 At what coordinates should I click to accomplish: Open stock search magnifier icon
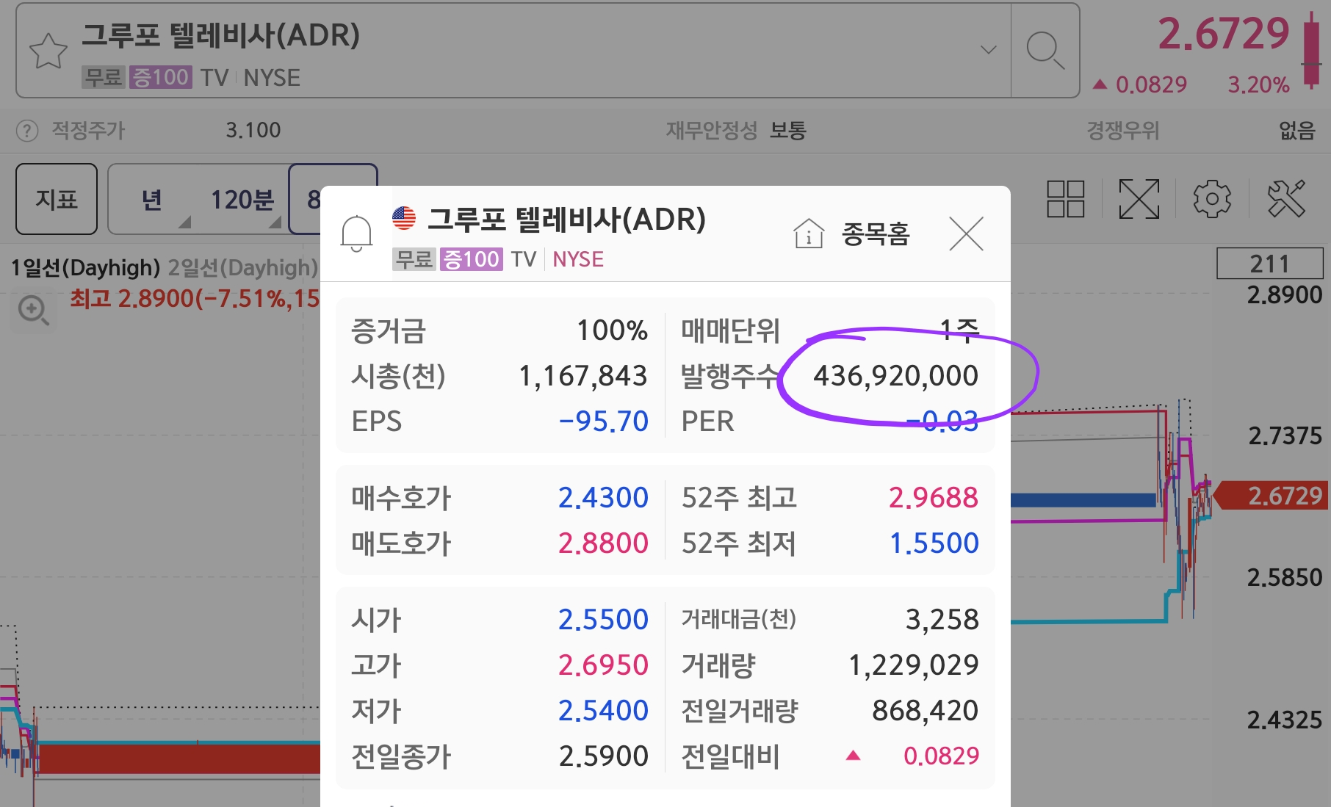1045,51
